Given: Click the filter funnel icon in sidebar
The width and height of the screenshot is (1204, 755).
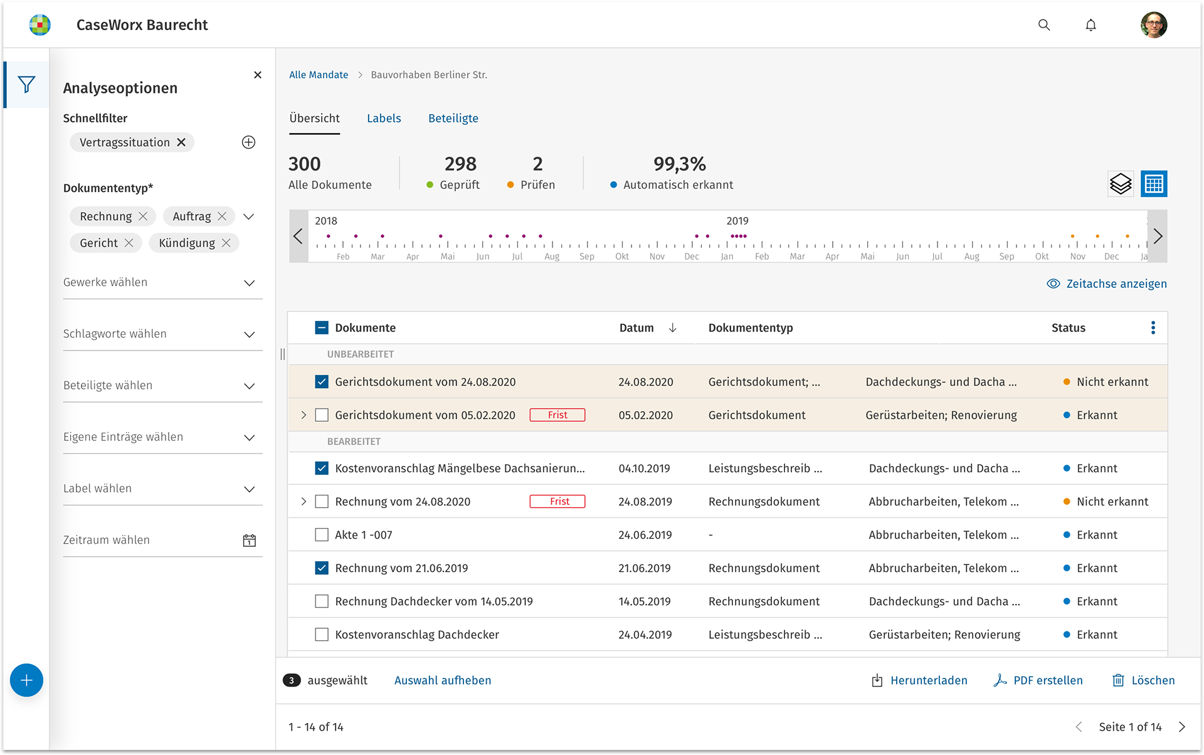Looking at the screenshot, I should 26,85.
